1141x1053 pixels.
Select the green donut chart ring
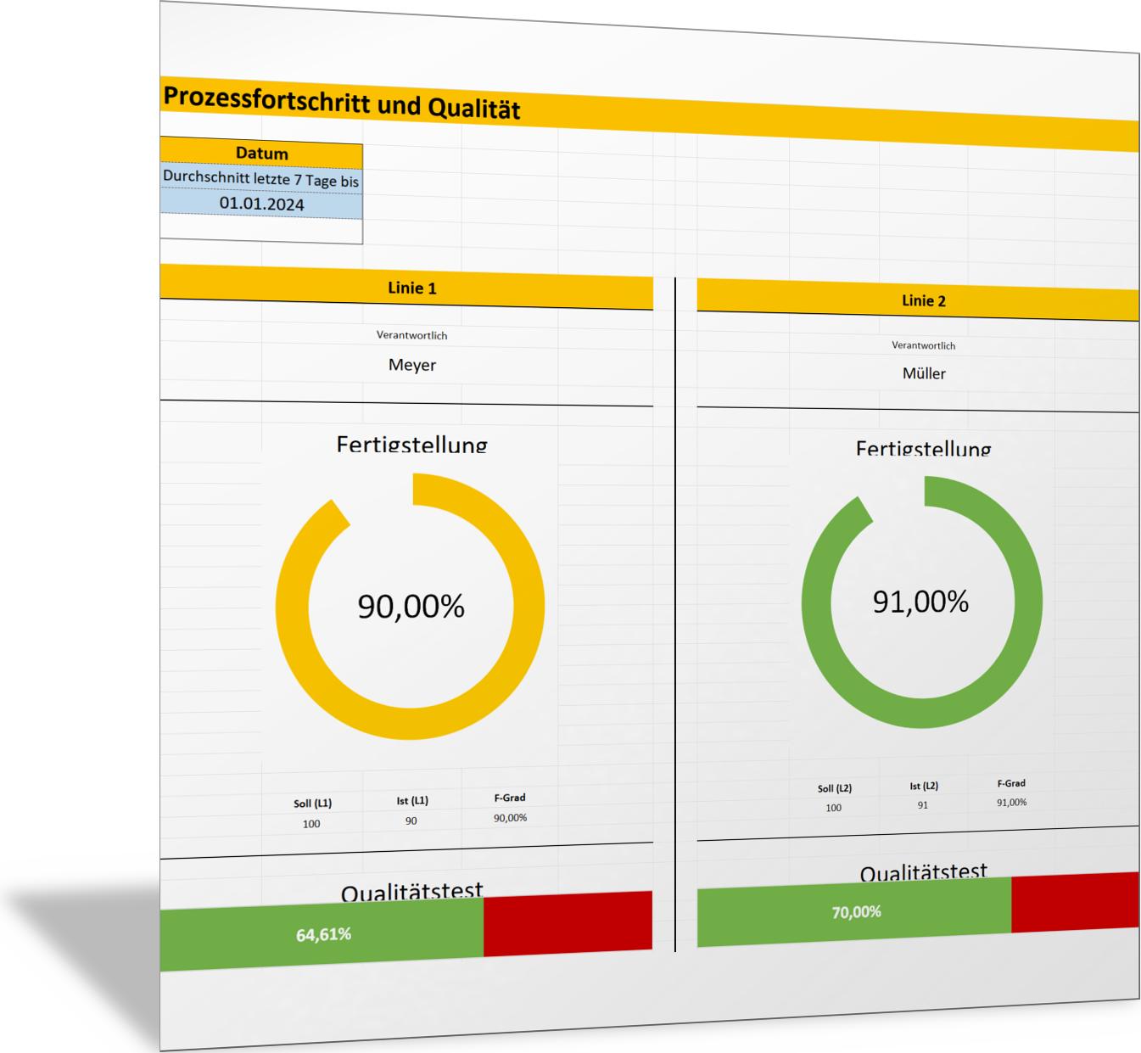1028,602
